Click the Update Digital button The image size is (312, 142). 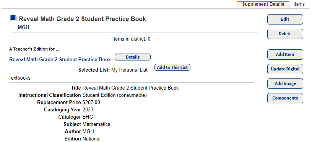pyautogui.click(x=285, y=69)
